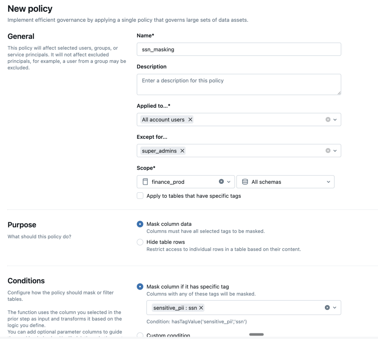This screenshot has height=339, width=378.
Task: Open the All schemas dropdown
Action: pos(329,182)
